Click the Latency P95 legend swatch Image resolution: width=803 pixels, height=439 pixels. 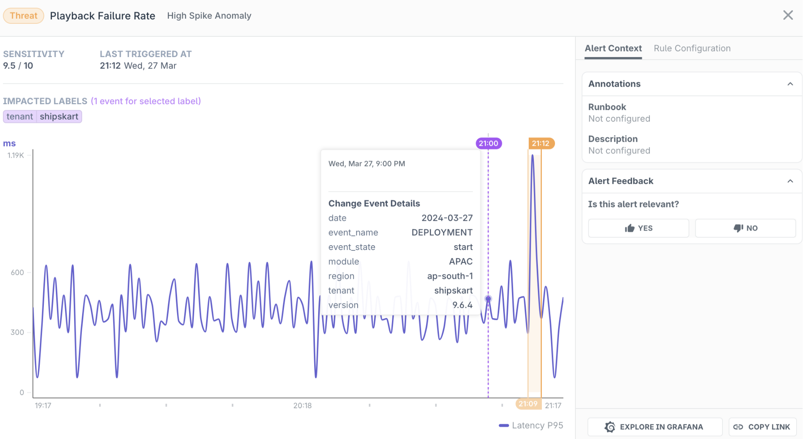pos(504,425)
